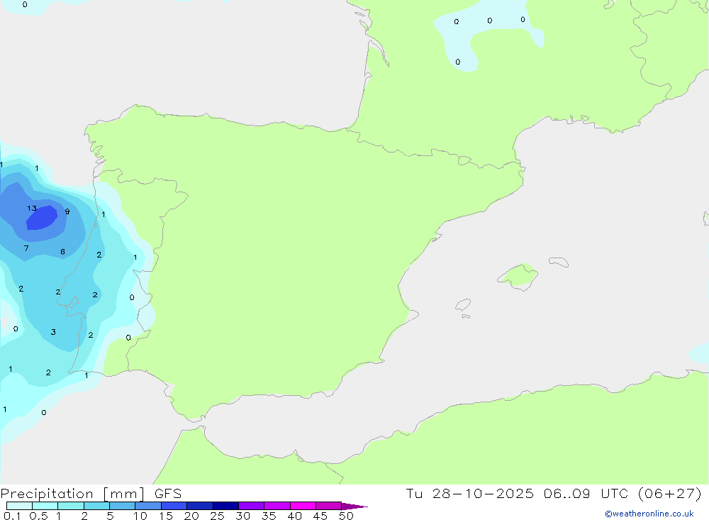Click the legend scale label '20'
The width and height of the screenshot is (709, 520).
tap(191, 516)
